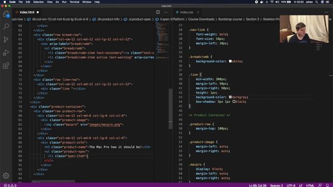This screenshot has height=187, width=333.
Task: Open the Wi-Fi menu bar icon
Action: (272, 2)
